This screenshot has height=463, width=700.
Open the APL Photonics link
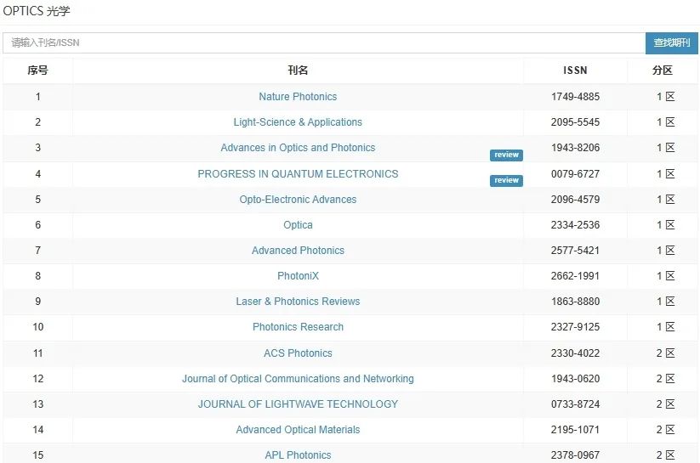click(x=298, y=455)
